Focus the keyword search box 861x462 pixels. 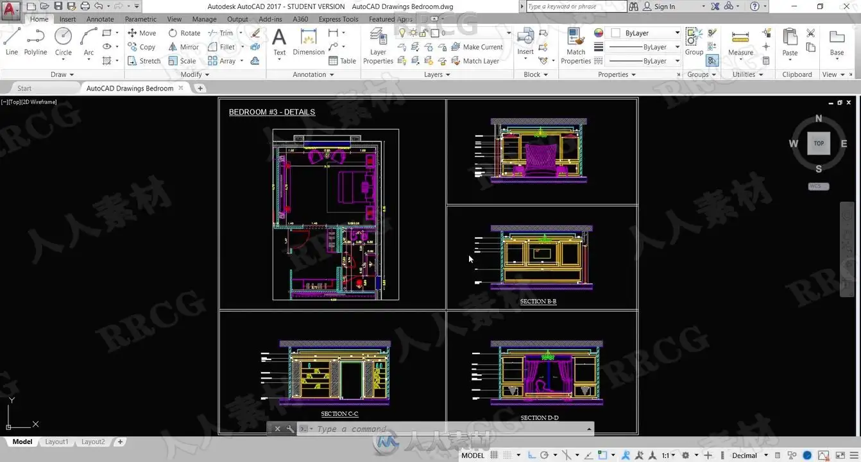576,6
